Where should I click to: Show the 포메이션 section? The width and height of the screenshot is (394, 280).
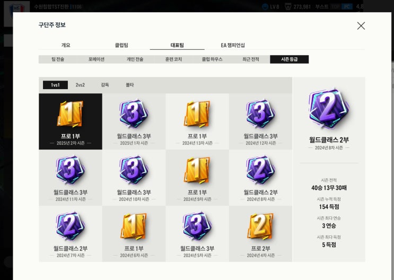pos(96,59)
